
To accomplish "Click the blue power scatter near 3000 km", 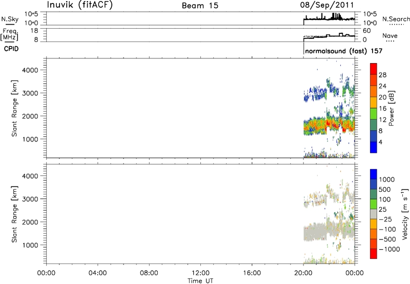I will [316, 94].
